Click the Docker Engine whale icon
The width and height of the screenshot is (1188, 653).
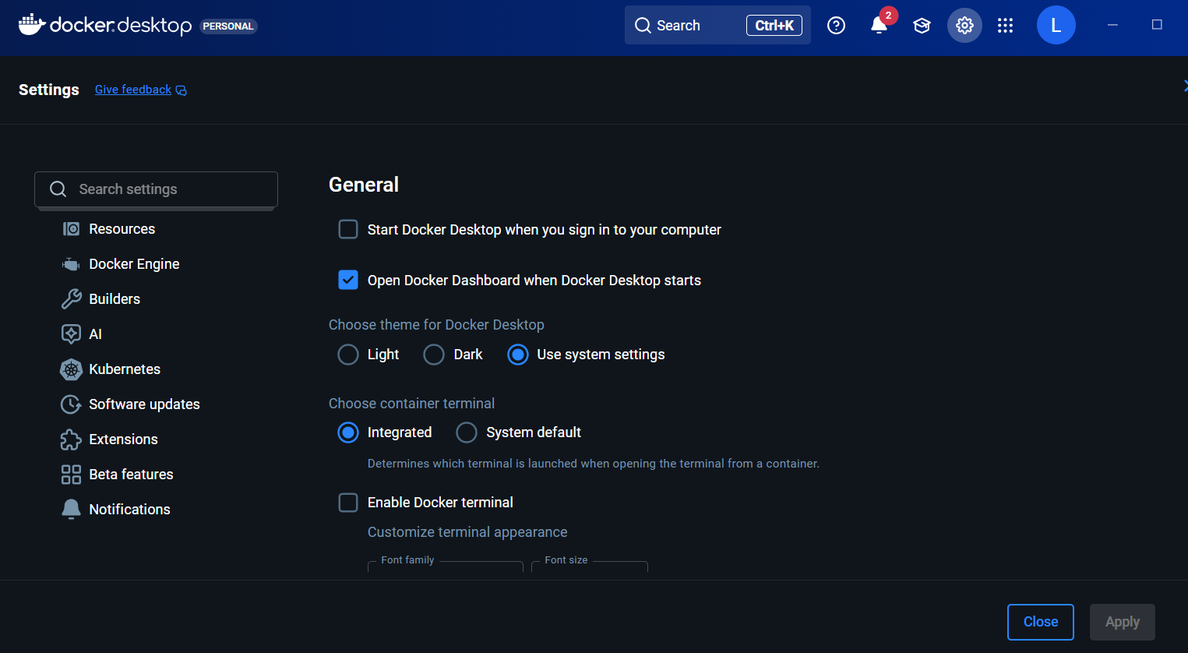pyautogui.click(x=71, y=264)
